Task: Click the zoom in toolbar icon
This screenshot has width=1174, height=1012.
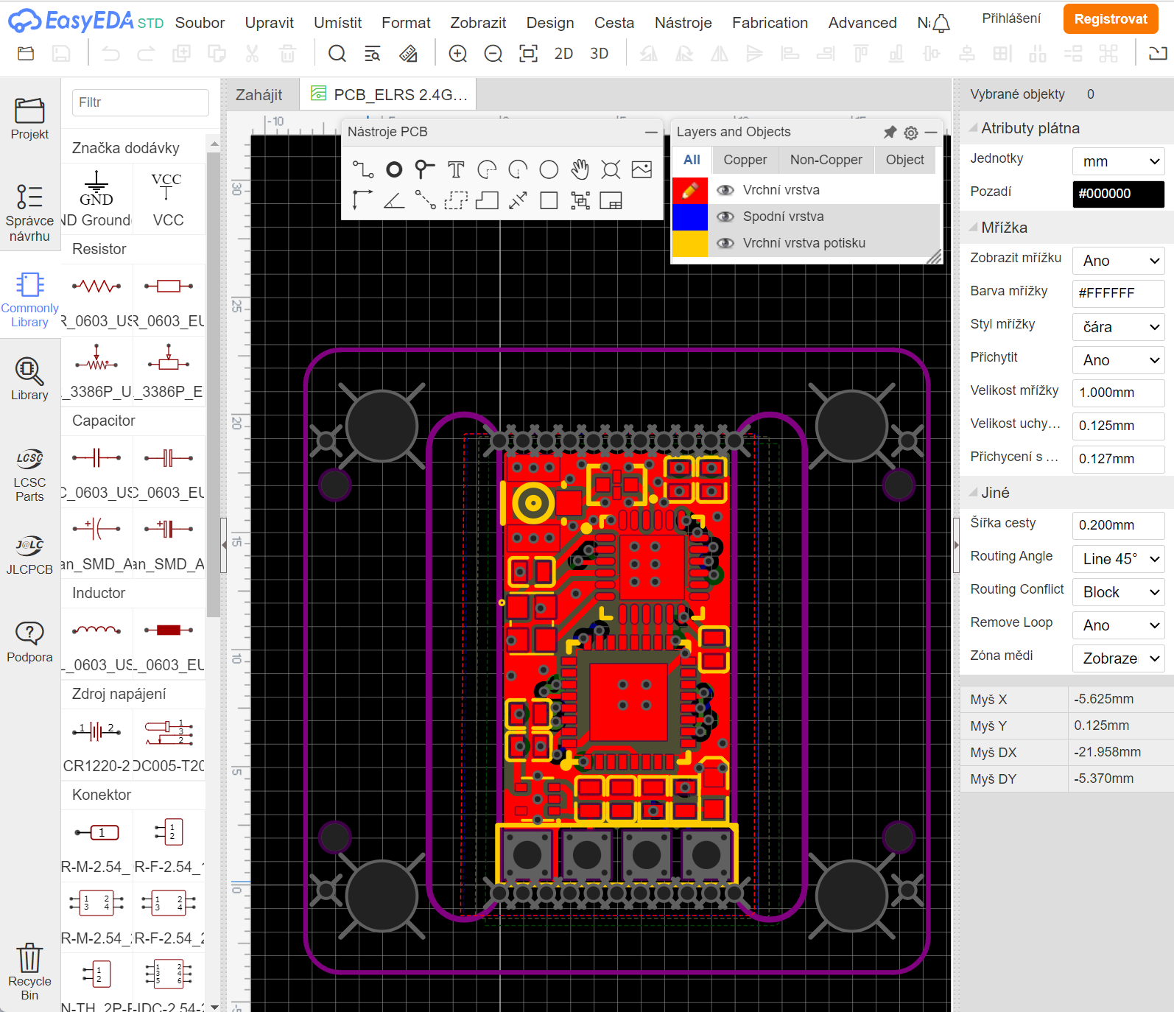Action: [457, 54]
